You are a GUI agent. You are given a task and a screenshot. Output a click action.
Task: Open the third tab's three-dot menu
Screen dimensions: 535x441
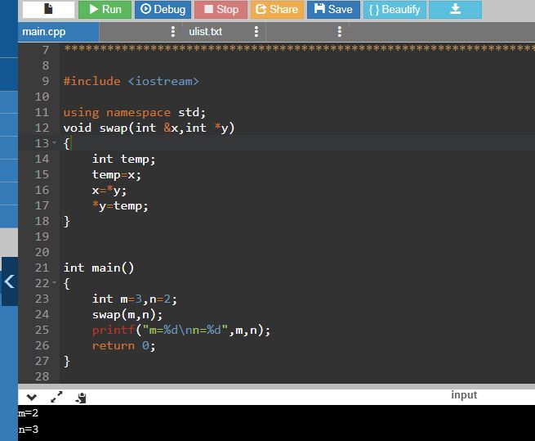(340, 32)
